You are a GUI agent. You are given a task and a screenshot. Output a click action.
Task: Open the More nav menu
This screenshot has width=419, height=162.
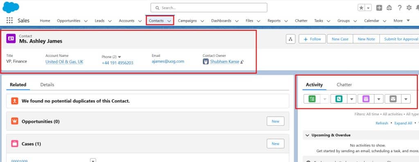(x=401, y=20)
